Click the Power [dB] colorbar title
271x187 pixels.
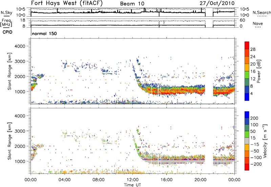[x=259, y=71]
